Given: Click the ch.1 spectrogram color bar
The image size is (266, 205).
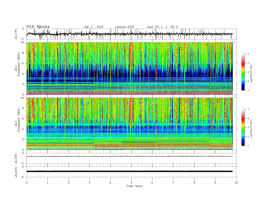Looking at the screenshot, I should pos(243,72).
